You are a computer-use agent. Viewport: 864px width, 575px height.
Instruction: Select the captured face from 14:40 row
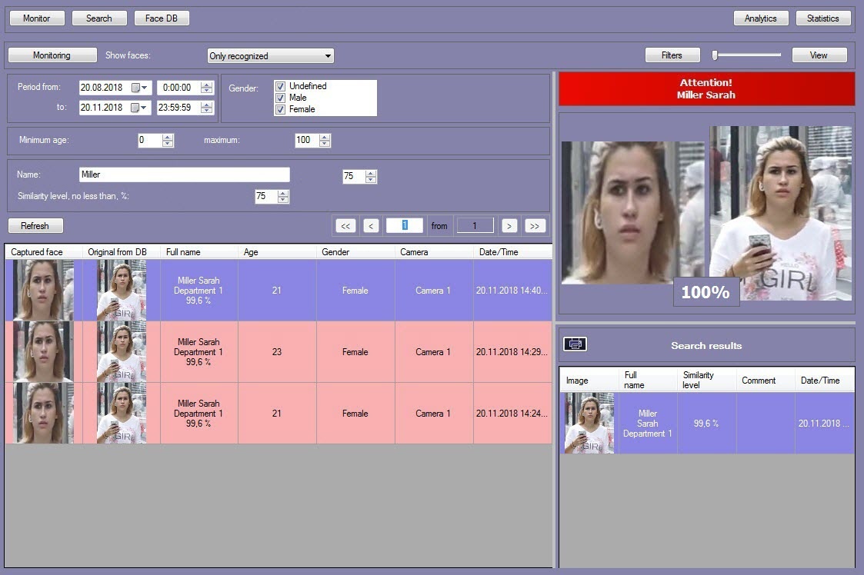[43, 291]
